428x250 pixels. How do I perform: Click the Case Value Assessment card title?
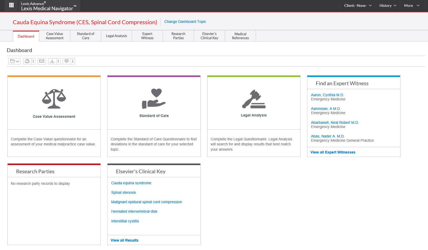[54, 116]
